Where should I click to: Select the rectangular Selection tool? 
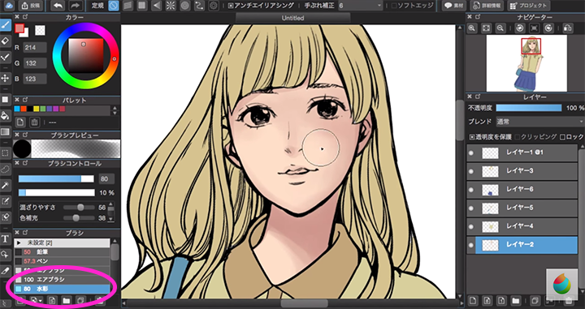pyautogui.click(x=5, y=153)
